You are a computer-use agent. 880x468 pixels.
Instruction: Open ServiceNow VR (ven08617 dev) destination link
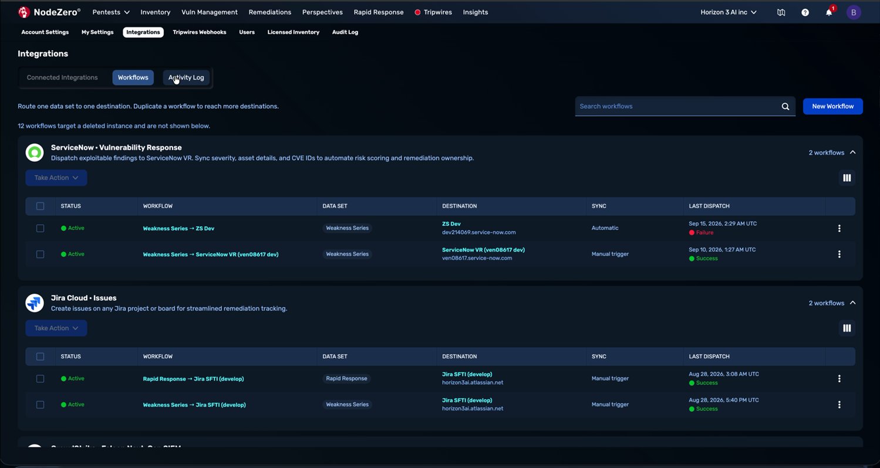[483, 250]
